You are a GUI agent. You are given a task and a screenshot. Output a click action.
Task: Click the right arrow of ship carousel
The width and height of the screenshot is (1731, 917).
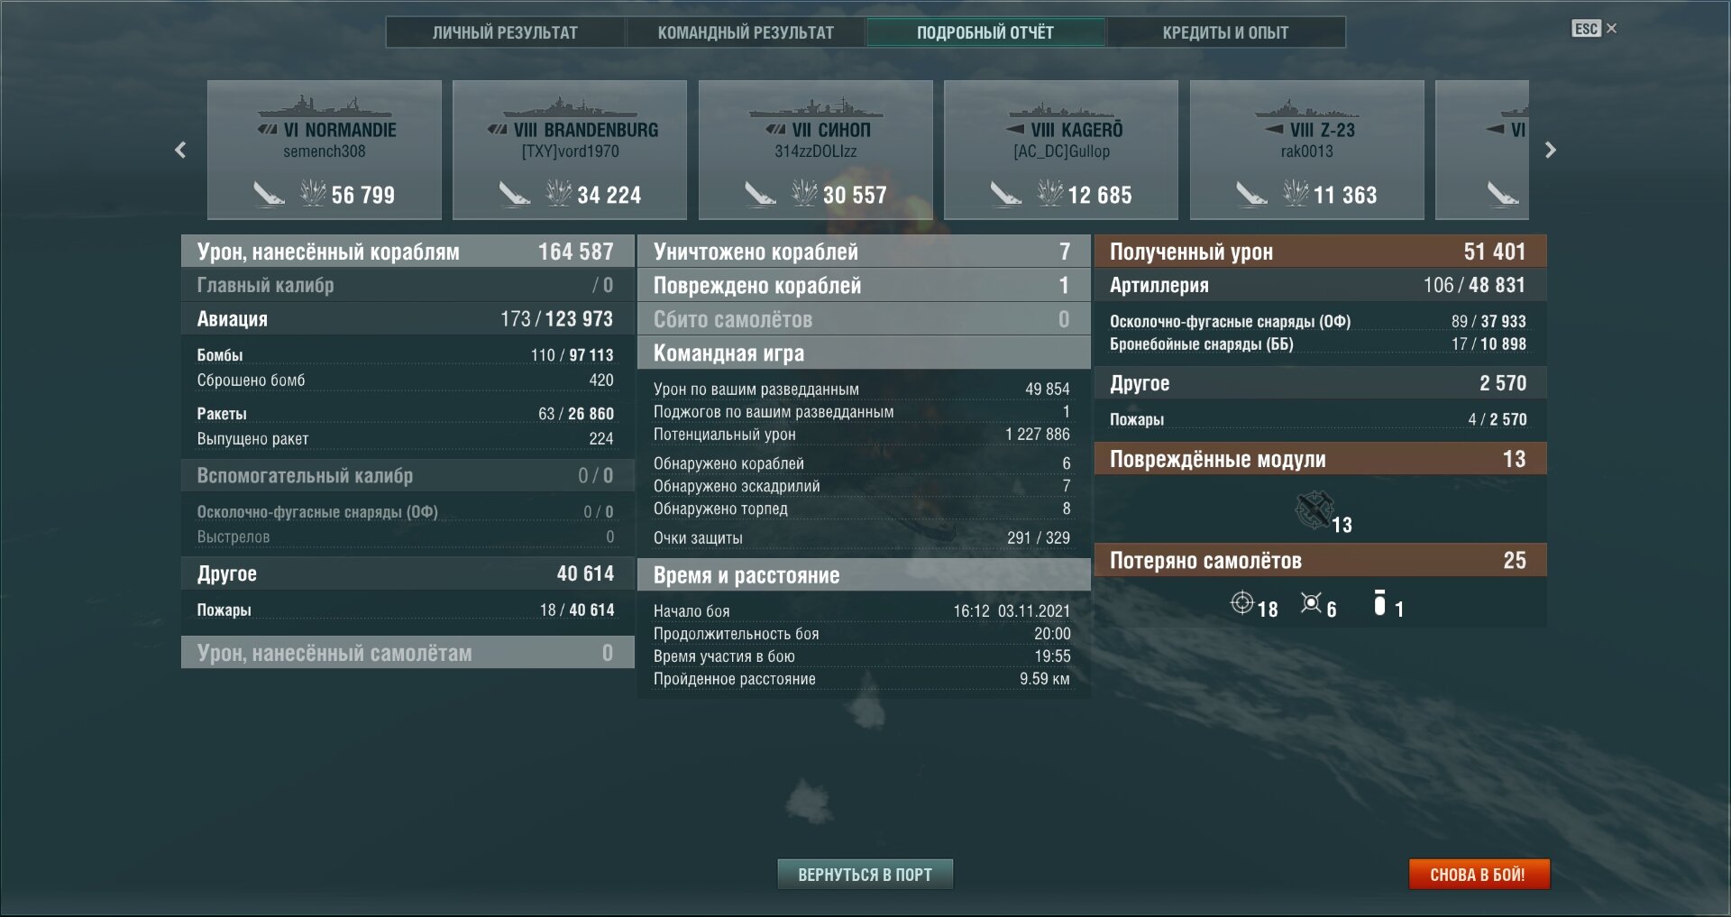[1551, 150]
